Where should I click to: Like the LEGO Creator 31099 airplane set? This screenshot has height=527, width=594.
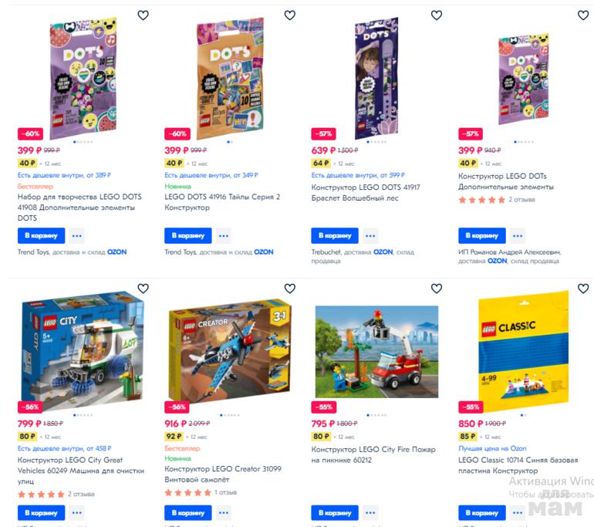[x=290, y=289]
